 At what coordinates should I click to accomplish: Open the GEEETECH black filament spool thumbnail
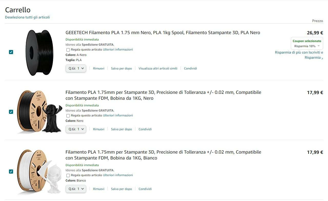click(x=39, y=53)
